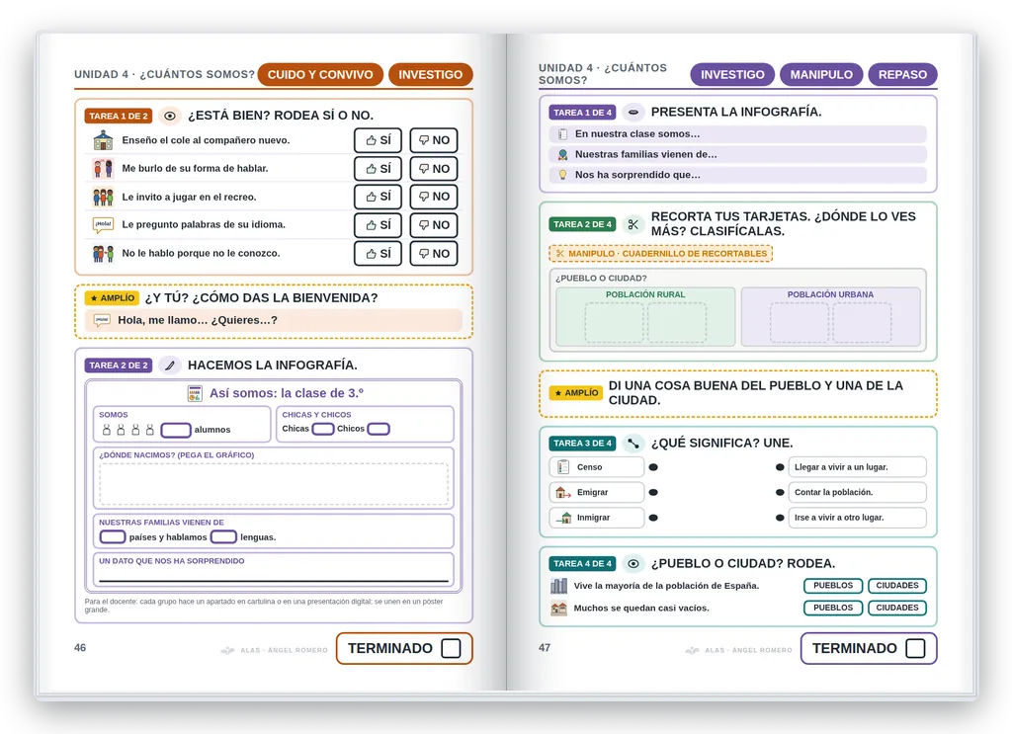The image size is (1012, 734).
Task: Click the icon beside "Me burlo de su forma de hablar"
Action: (x=103, y=168)
